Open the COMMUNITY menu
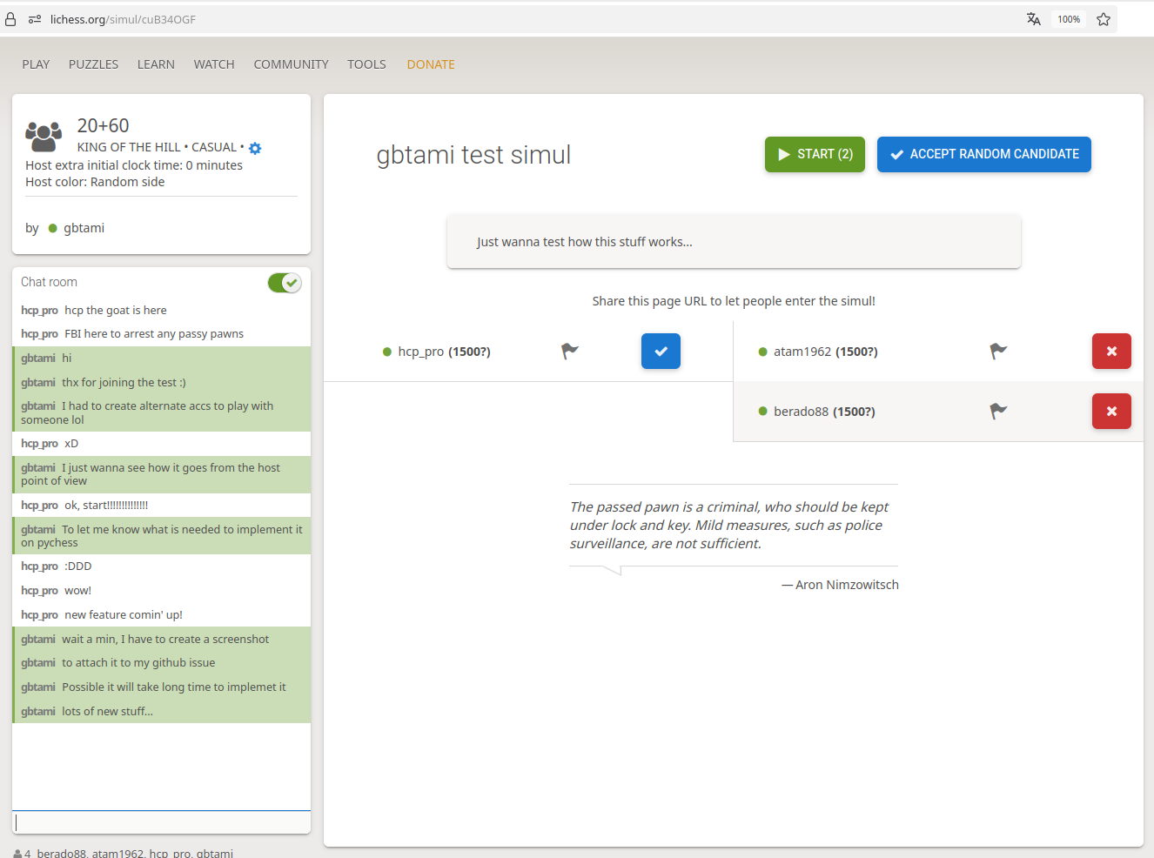Image resolution: width=1154 pixels, height=858 pixels. (291, 64)
